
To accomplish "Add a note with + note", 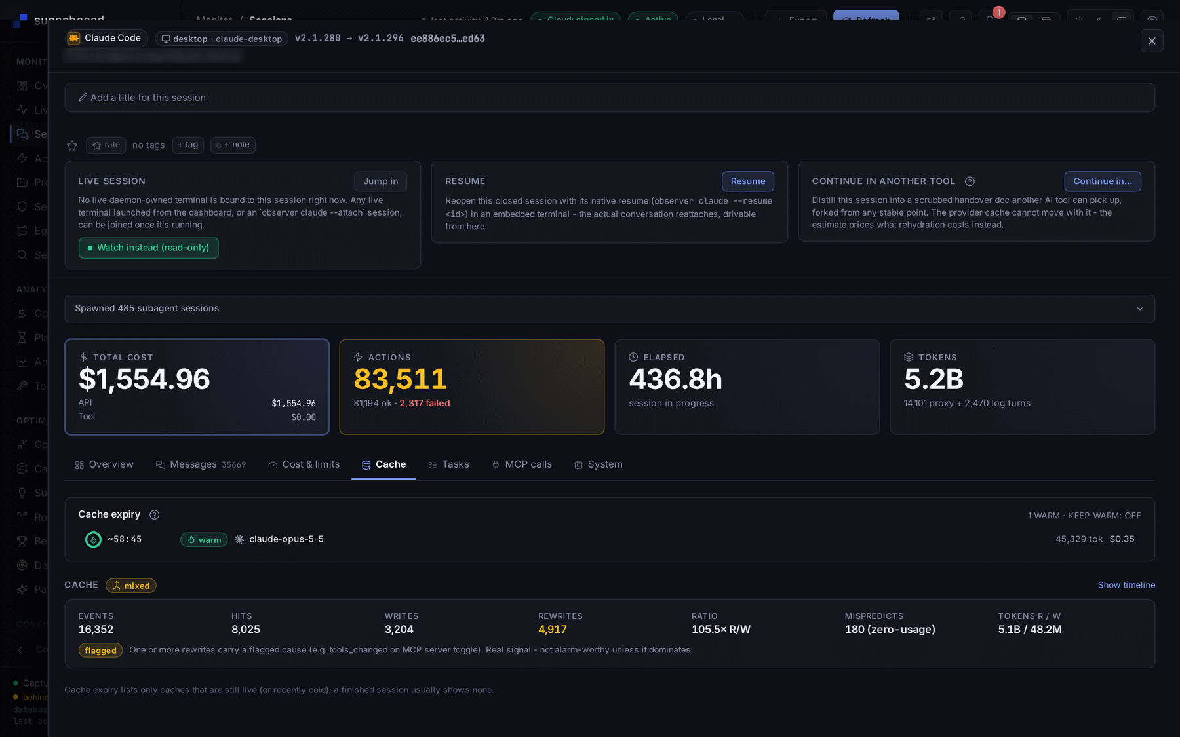I will (x=233, y=145).
